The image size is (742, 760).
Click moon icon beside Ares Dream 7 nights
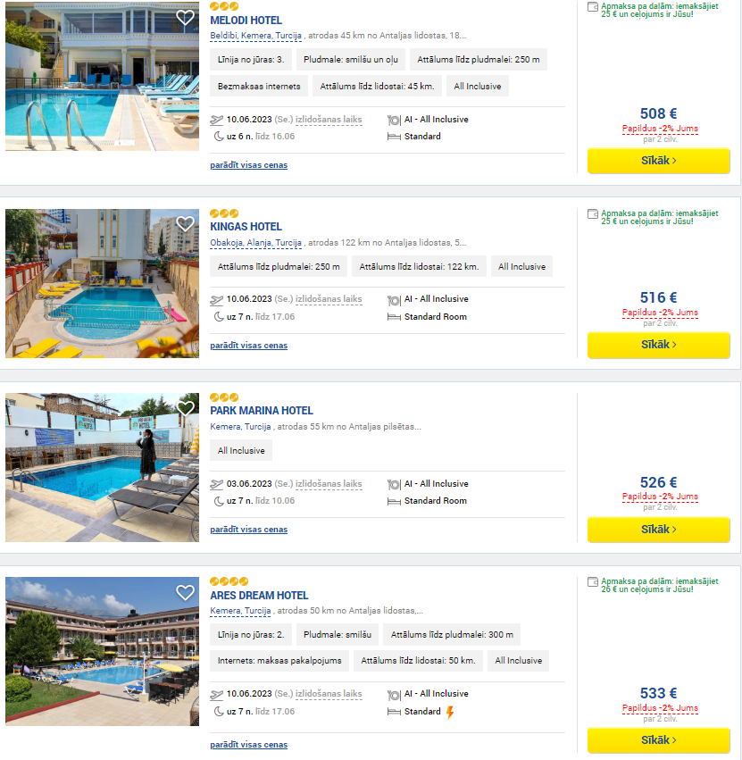219,712
